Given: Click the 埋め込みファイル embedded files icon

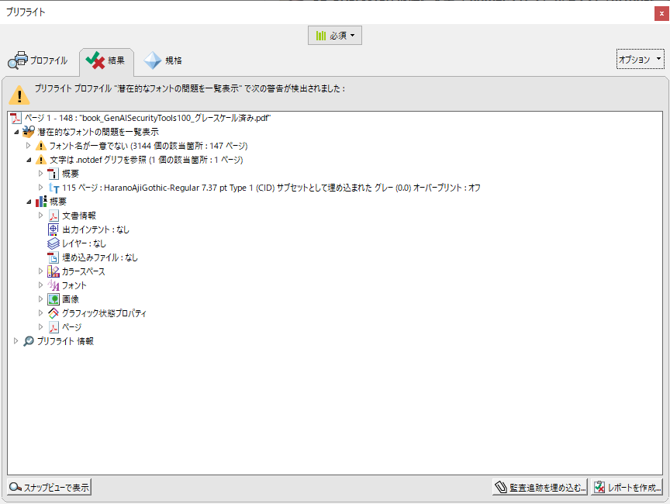Looking at the screenshot, I should tap(54, 257).
